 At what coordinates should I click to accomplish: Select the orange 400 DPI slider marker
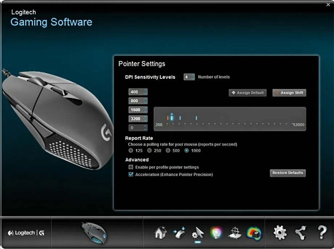168,118
